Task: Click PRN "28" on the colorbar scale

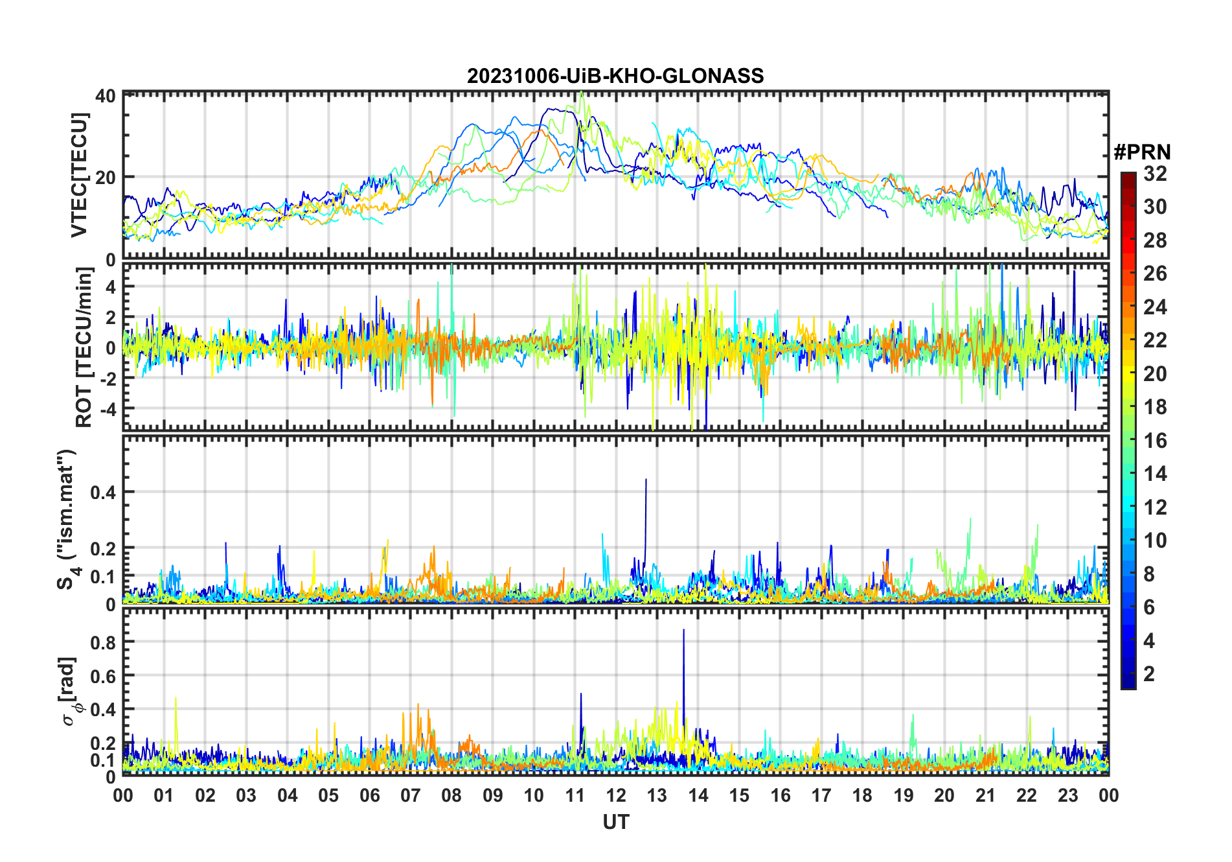Action: tap(1156, 240)
